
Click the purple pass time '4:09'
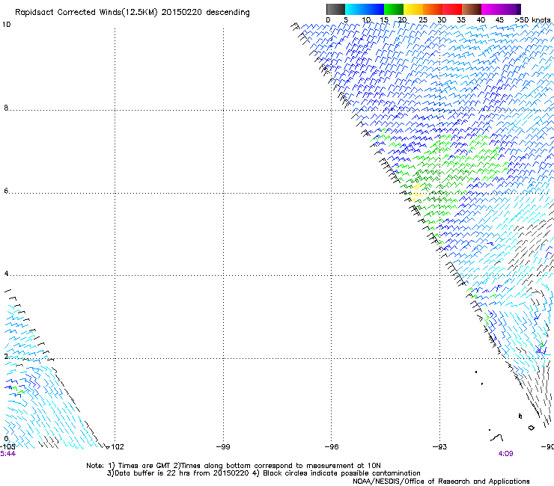(505, 454)
